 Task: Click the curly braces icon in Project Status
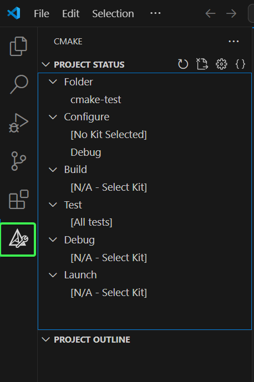(240, 64)
